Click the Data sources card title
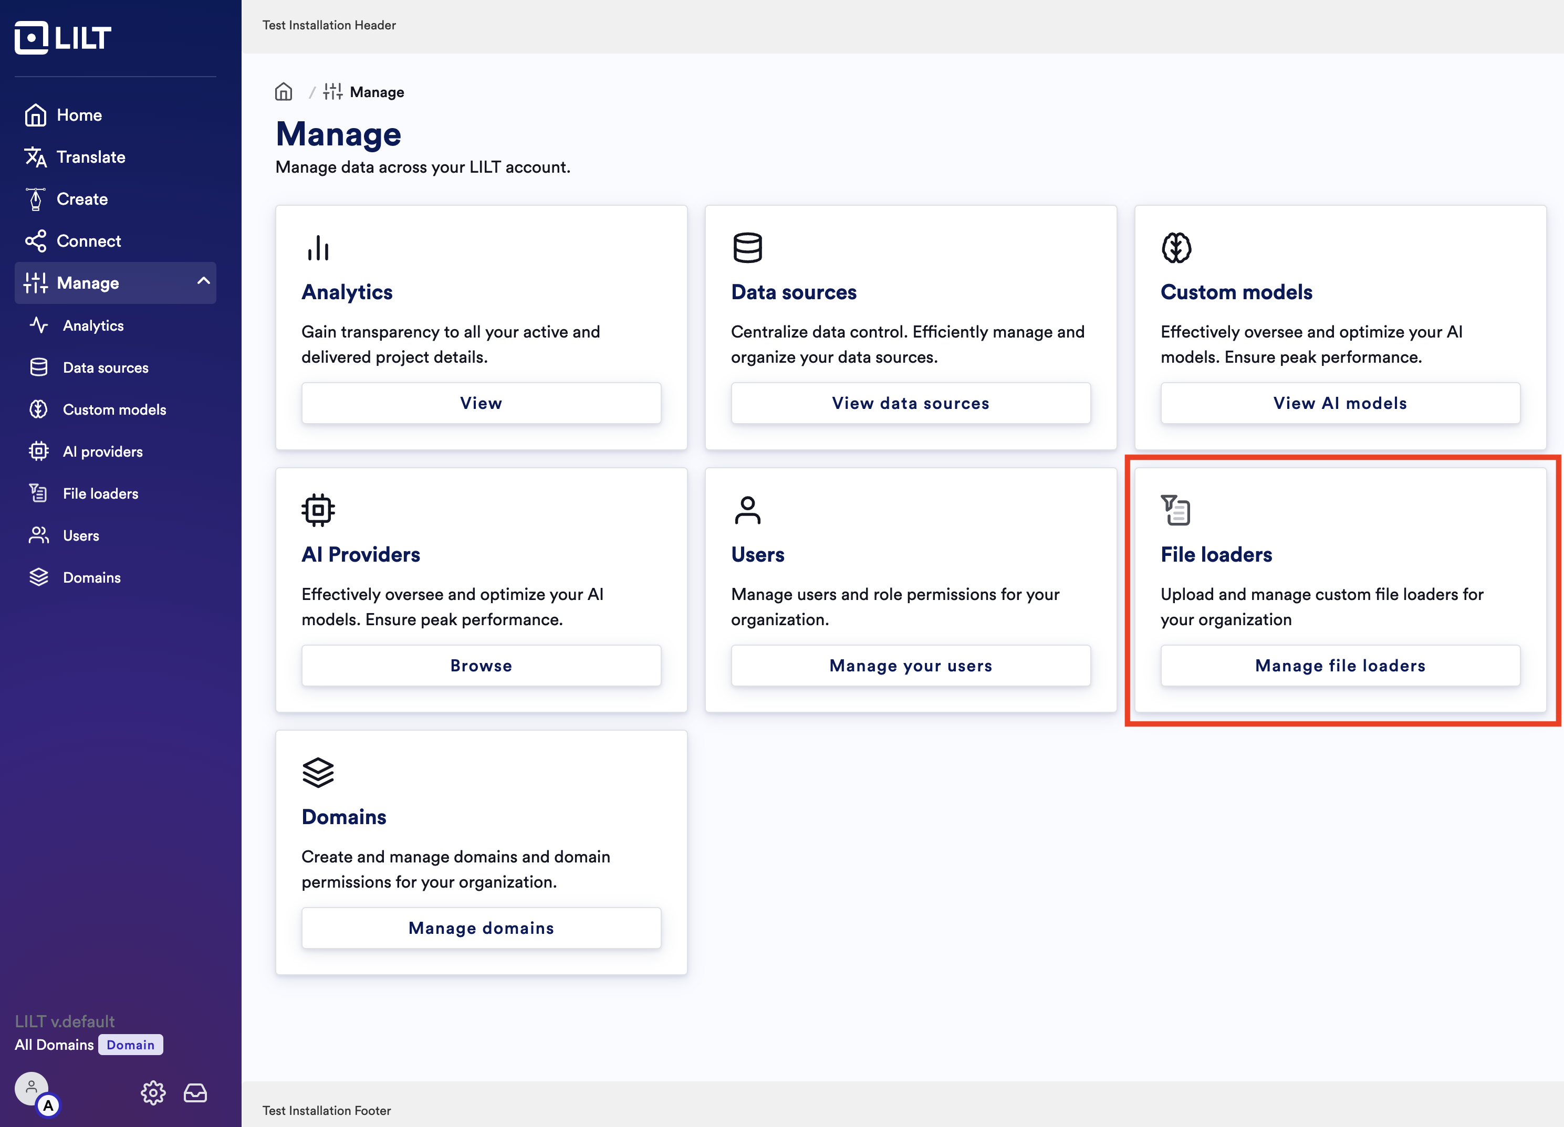 click(x=794, y=292)
